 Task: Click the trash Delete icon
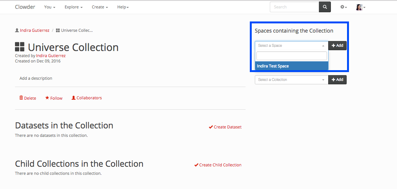tap(21, 98)
